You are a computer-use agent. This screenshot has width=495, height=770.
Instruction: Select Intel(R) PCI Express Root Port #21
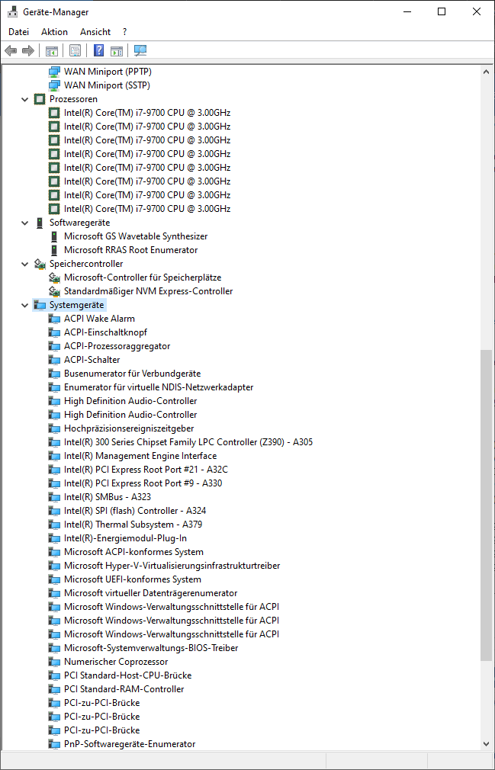coord(146,470)
